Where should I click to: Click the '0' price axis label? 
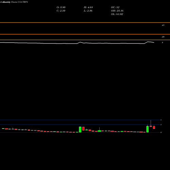pos(161,132)
